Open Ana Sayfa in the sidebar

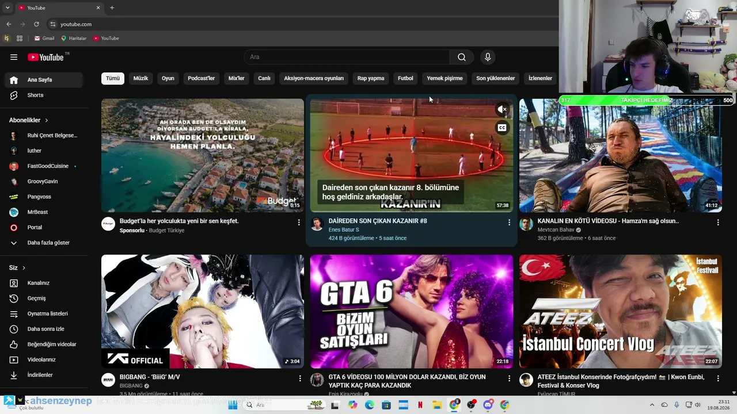click(x=44, y=80)
